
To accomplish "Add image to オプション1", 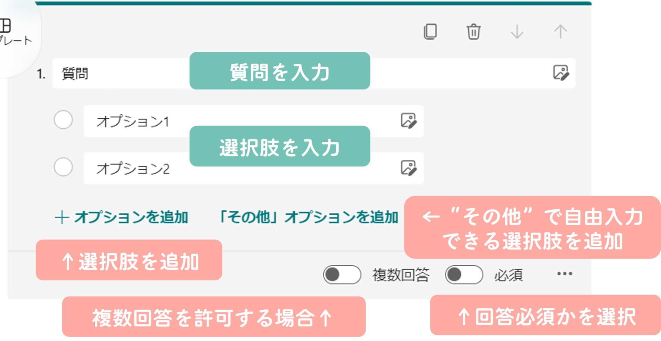I will pyautogui.click(x=409, y=121).
